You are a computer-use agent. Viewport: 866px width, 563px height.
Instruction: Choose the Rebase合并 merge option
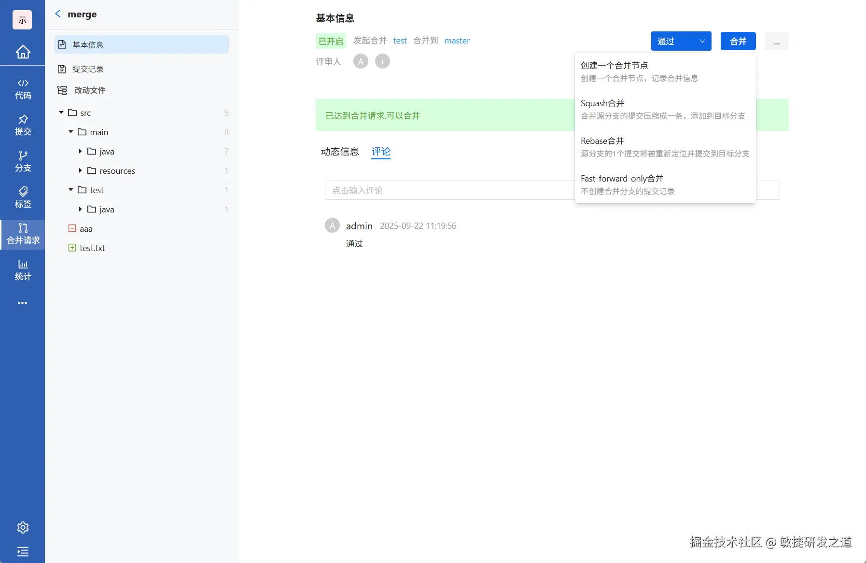click(602, 141)
